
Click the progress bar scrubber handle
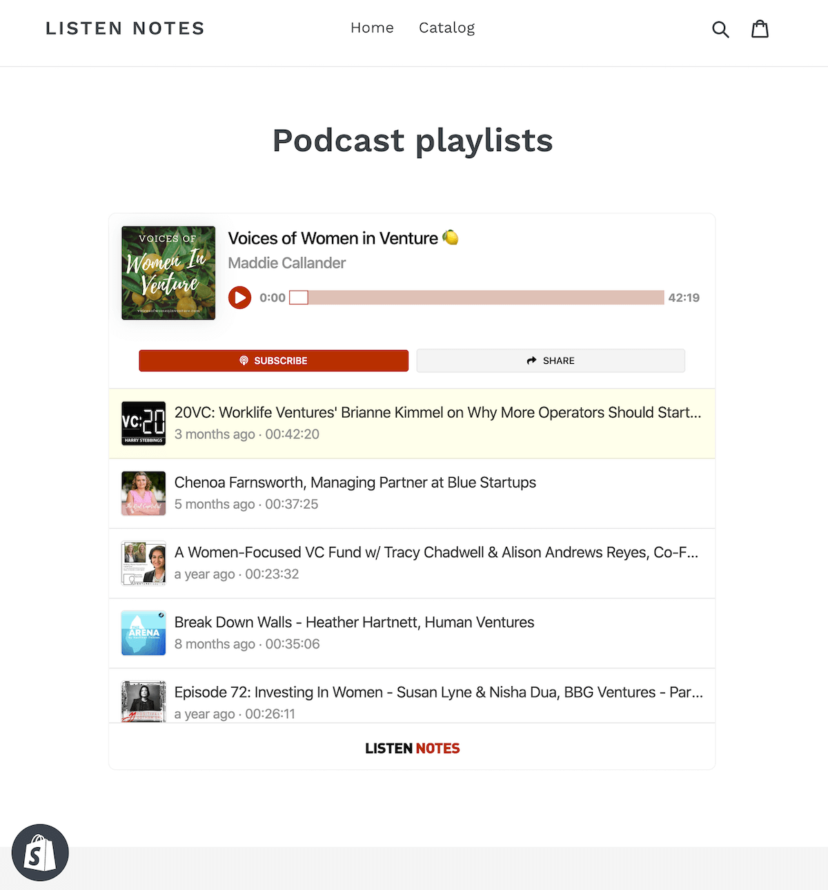point(299,298)
